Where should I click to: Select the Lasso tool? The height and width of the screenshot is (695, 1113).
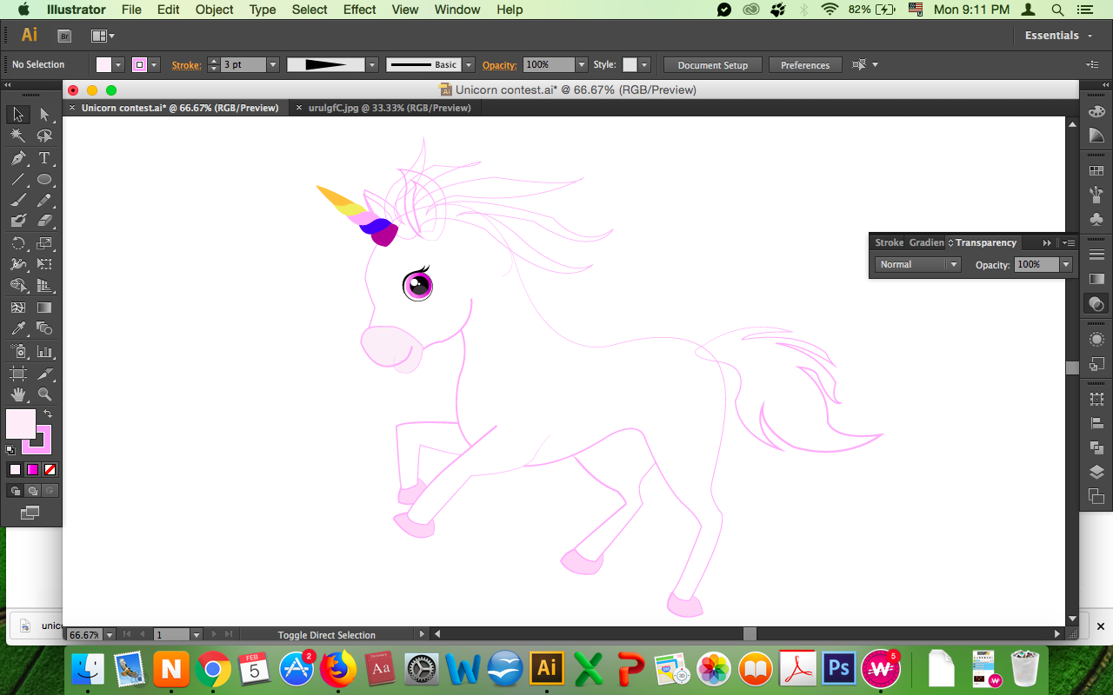[x=44, y=136]
